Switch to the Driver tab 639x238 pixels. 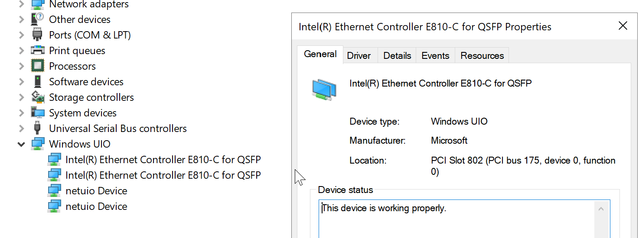click(359, 56)
